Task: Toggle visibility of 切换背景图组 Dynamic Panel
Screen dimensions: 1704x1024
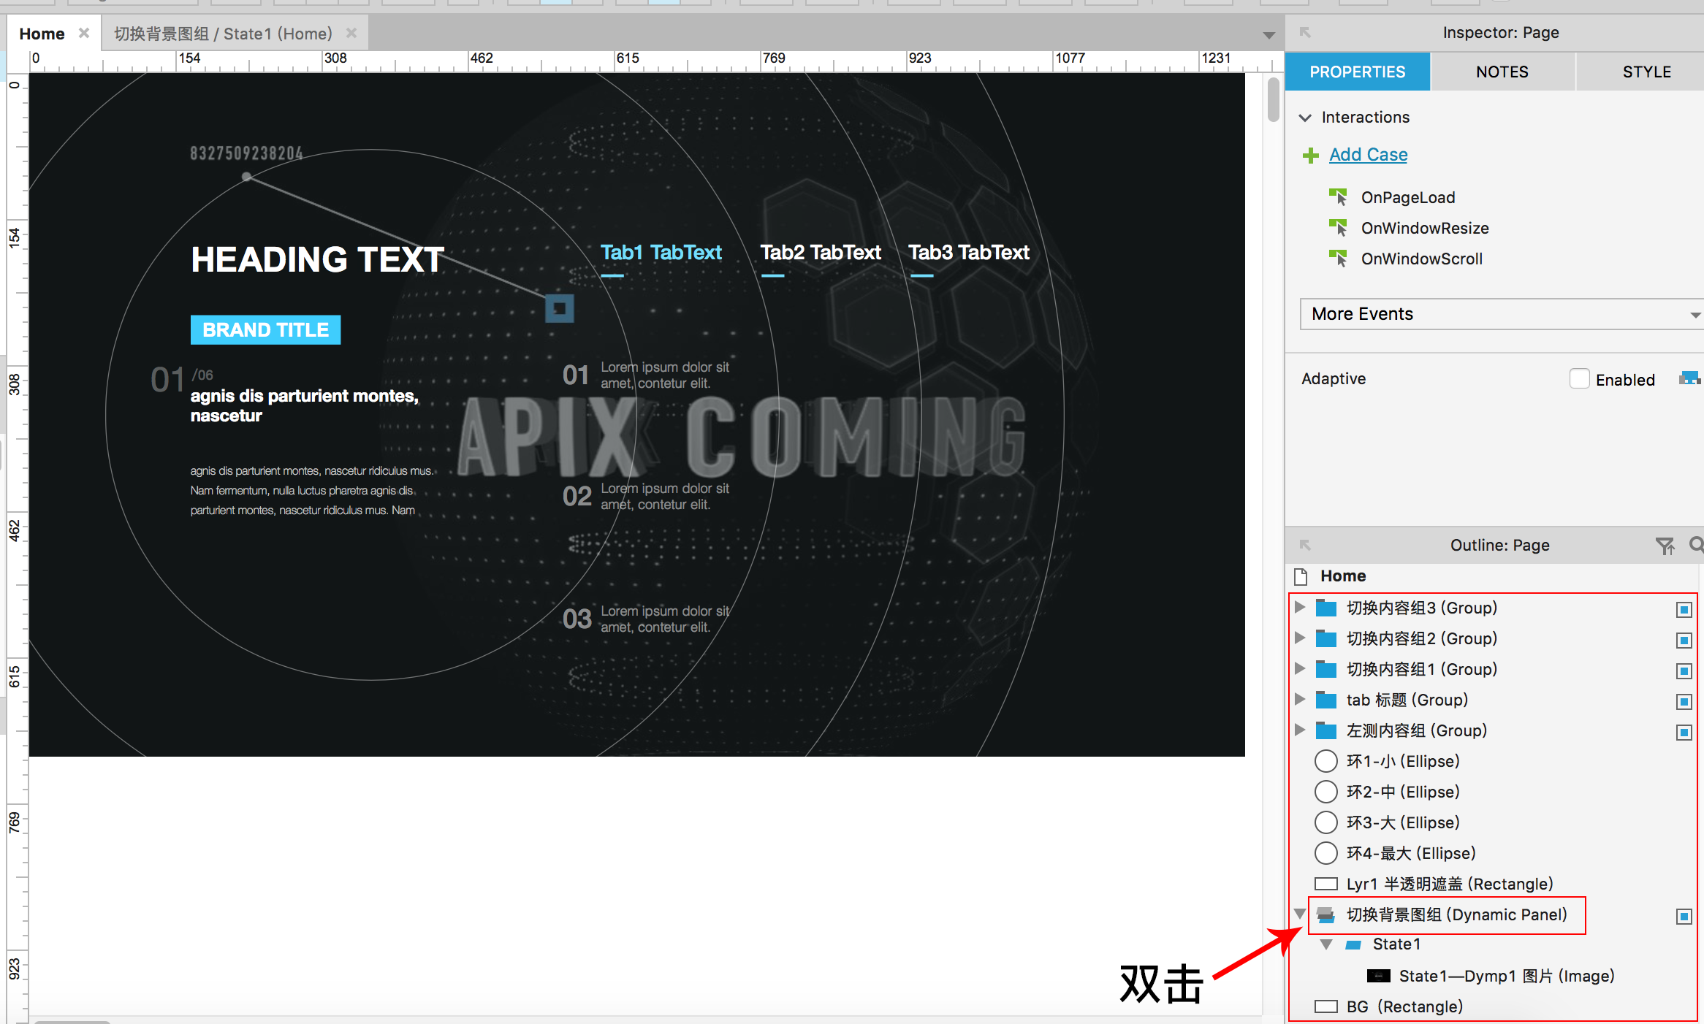Action: coord(1684,916)
